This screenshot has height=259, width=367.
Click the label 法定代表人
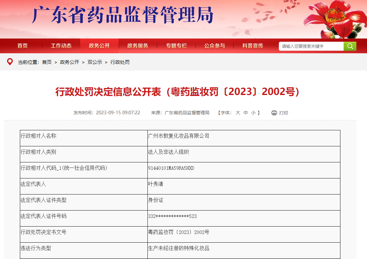coord(33,184)
